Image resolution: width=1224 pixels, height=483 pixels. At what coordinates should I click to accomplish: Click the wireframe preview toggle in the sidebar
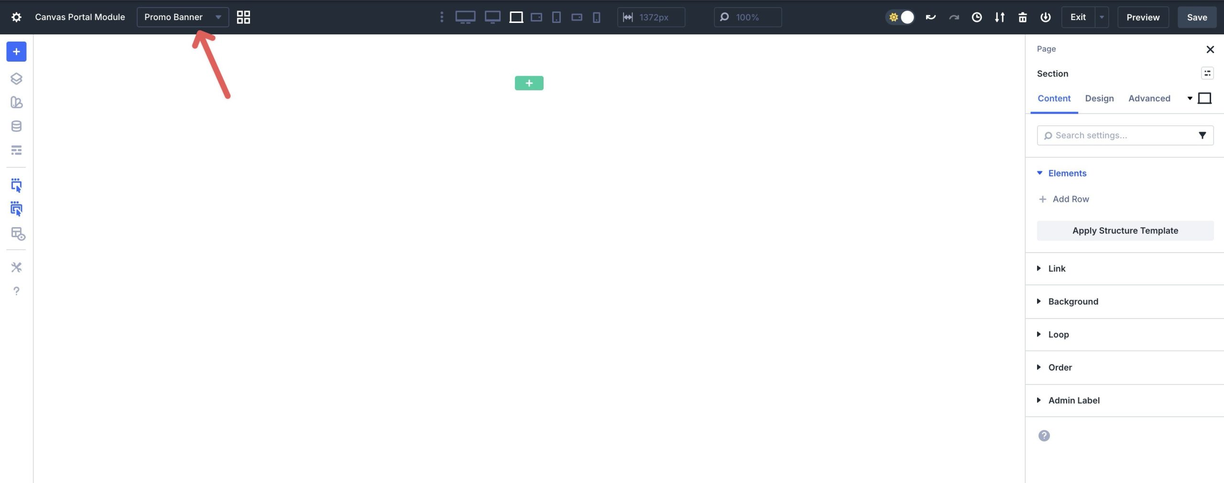pyautogui.click(x=16, y=234)
